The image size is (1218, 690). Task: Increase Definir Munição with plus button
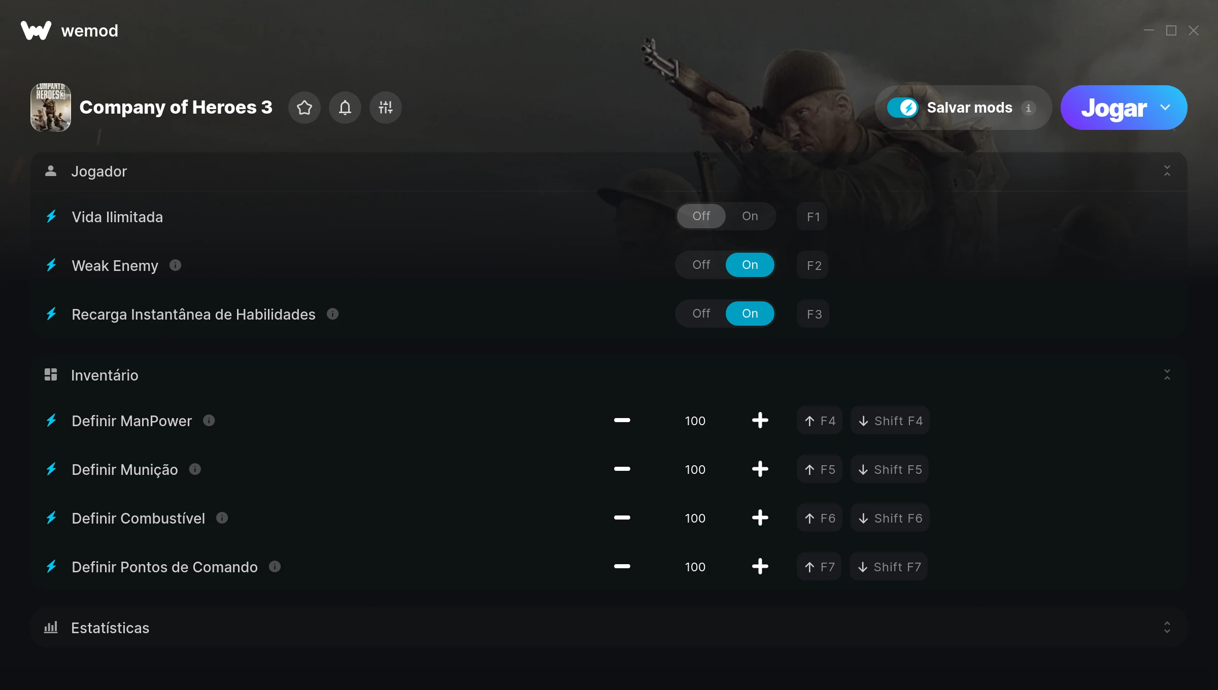(x=760, y=469)
